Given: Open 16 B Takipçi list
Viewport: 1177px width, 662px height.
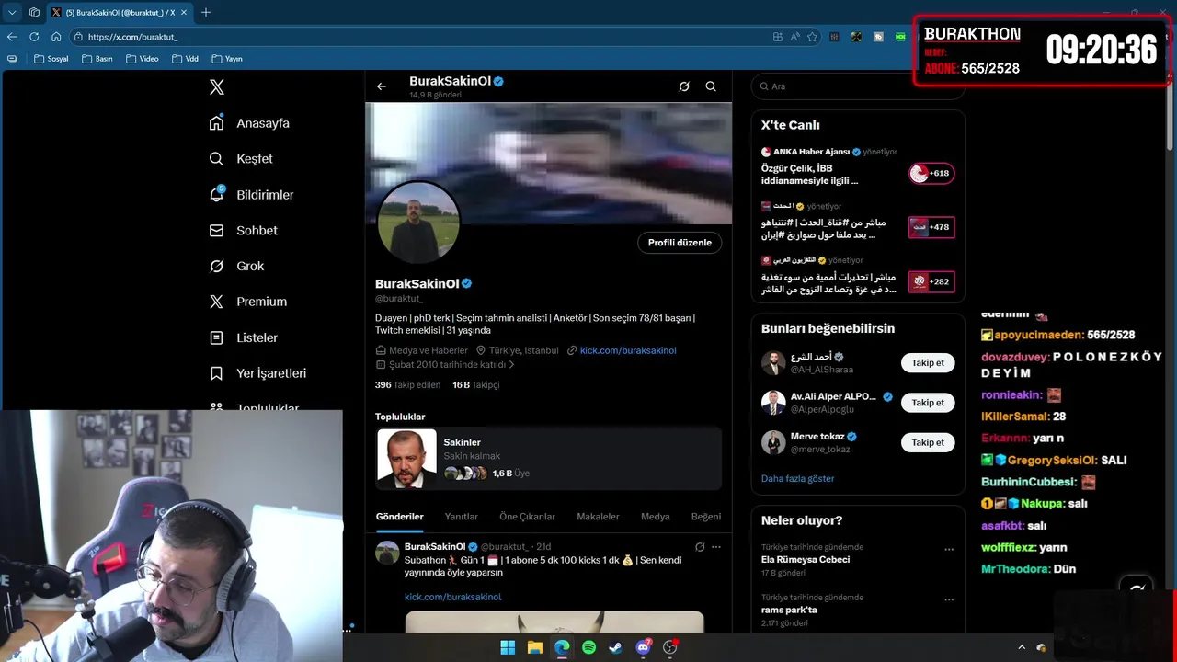Looking at the screenshot, I should coord(476,385).
